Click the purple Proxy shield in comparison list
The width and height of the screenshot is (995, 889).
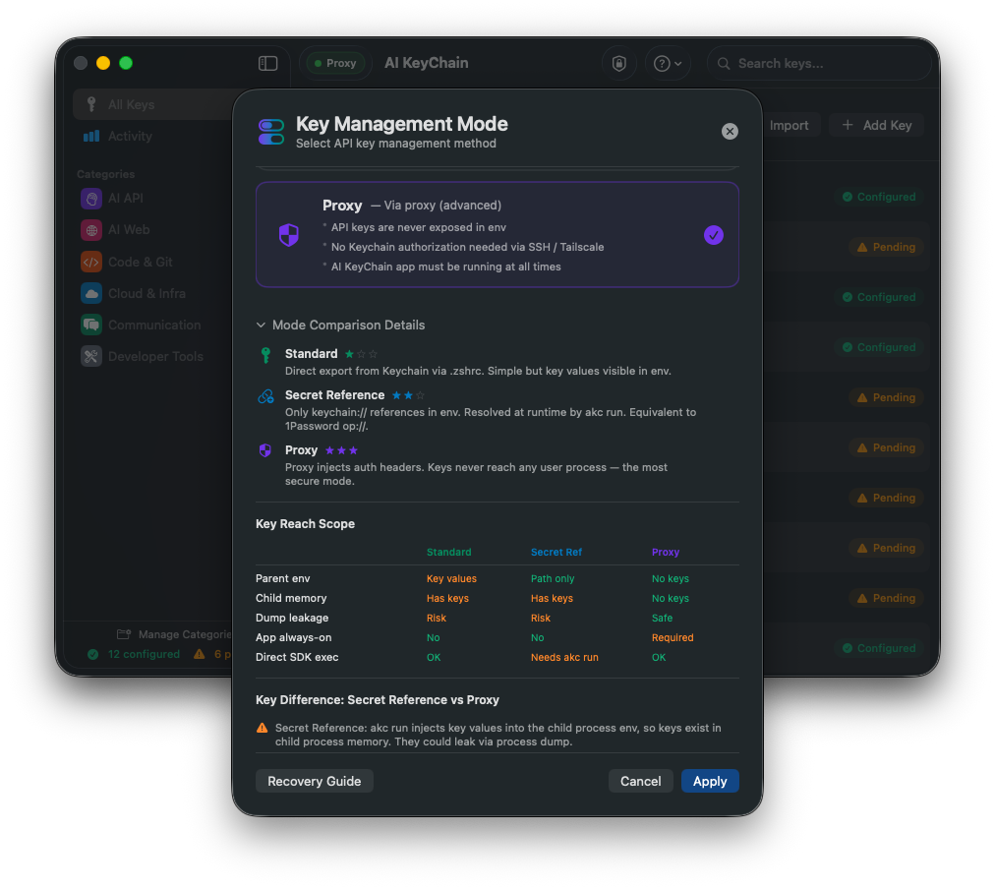tap(265, 450)
